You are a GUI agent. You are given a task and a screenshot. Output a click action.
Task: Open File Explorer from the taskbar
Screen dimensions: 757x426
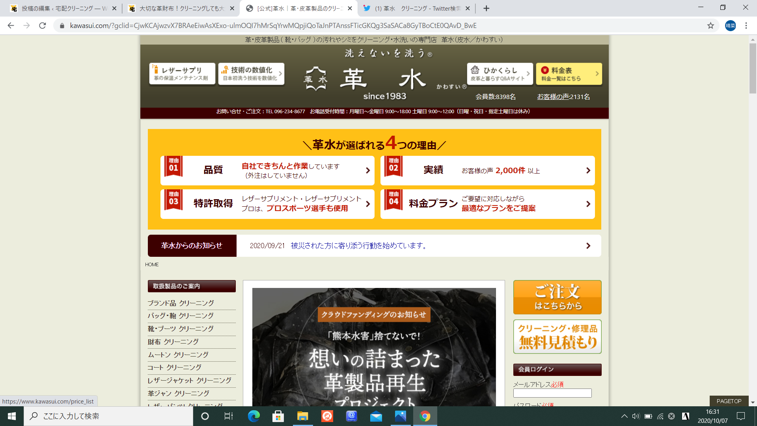click(x=302, y=416)
